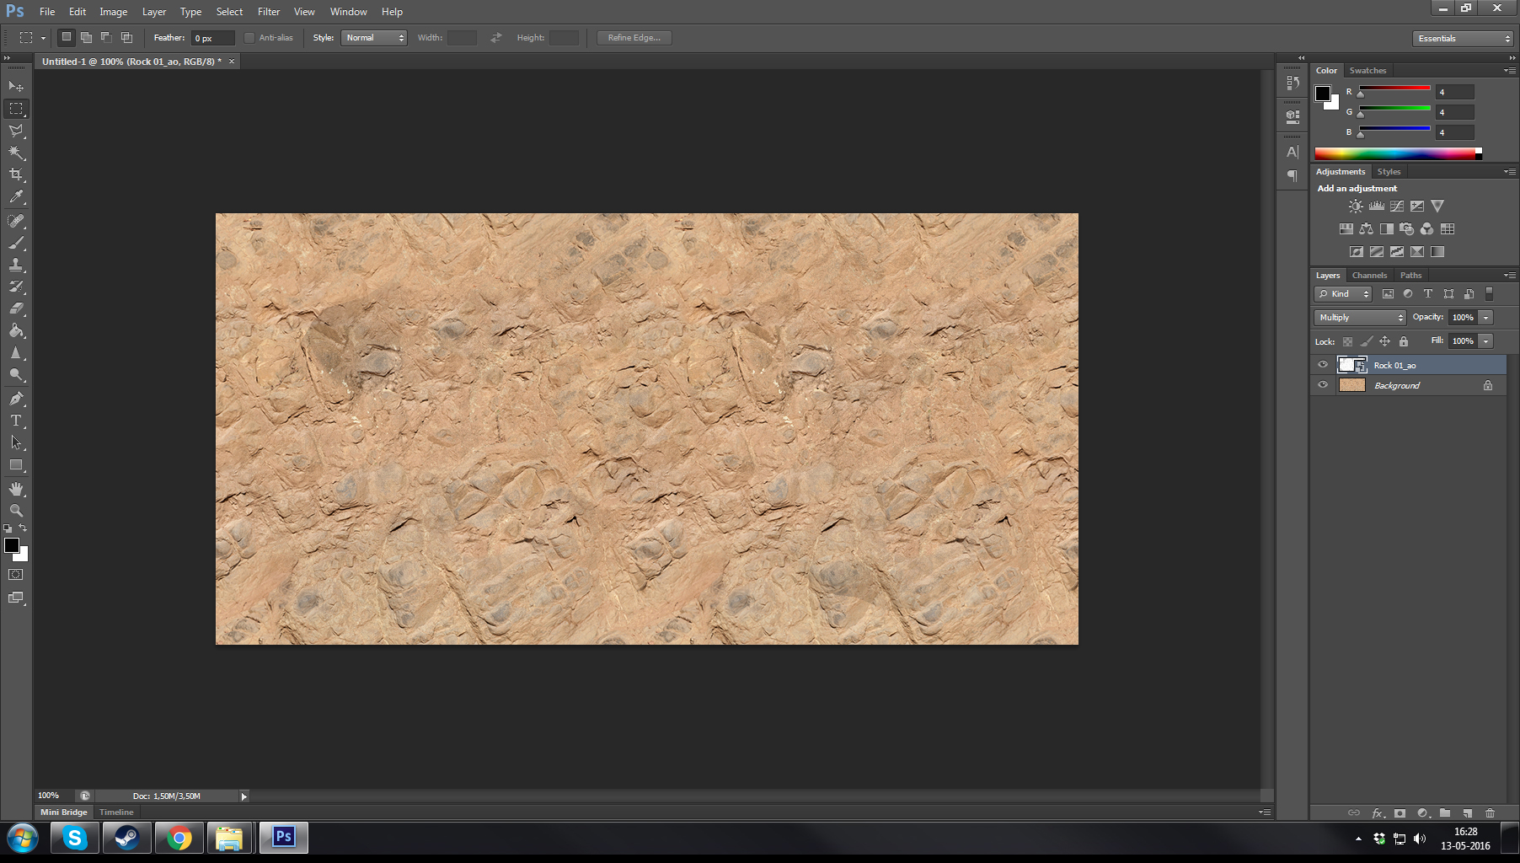This screenshot has height=863, width=1520.
Task: Open Chrome from the Windows taskbar
Action: (x=179, y=838)
